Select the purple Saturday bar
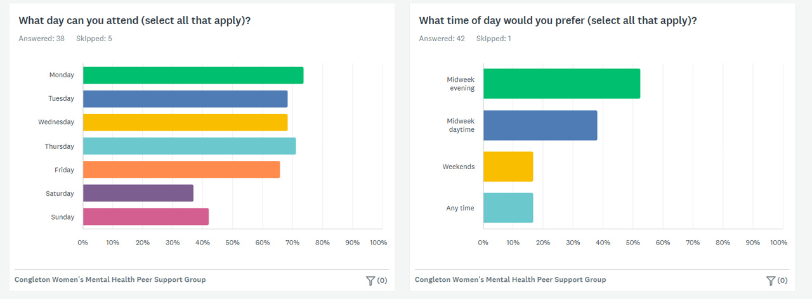Image resolution: width=812 pixels, height=299 pixels. 138,193
